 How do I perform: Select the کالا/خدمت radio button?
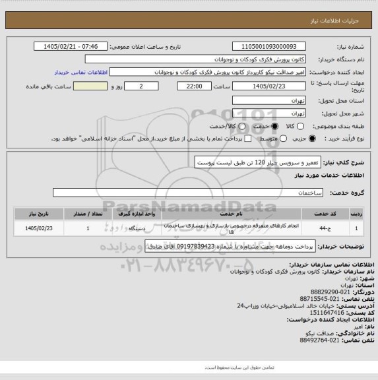point(242,126)
